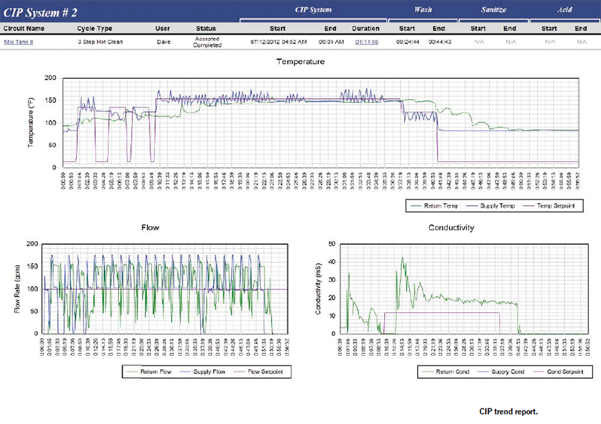Click the Wash start value 00:24:44

pyautogui.click(x=408, y=42)
